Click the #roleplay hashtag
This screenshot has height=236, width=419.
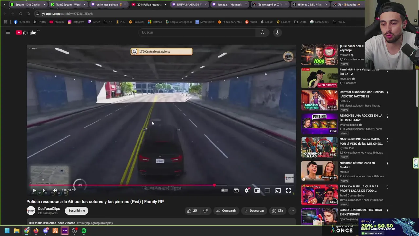click(107, 223)
